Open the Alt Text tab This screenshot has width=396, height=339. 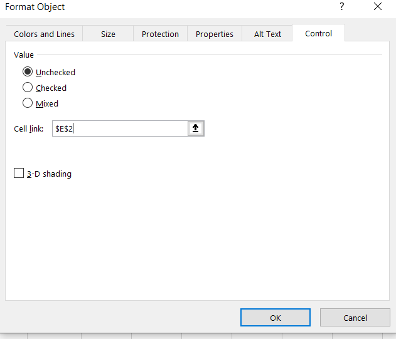tap(267, 34)
